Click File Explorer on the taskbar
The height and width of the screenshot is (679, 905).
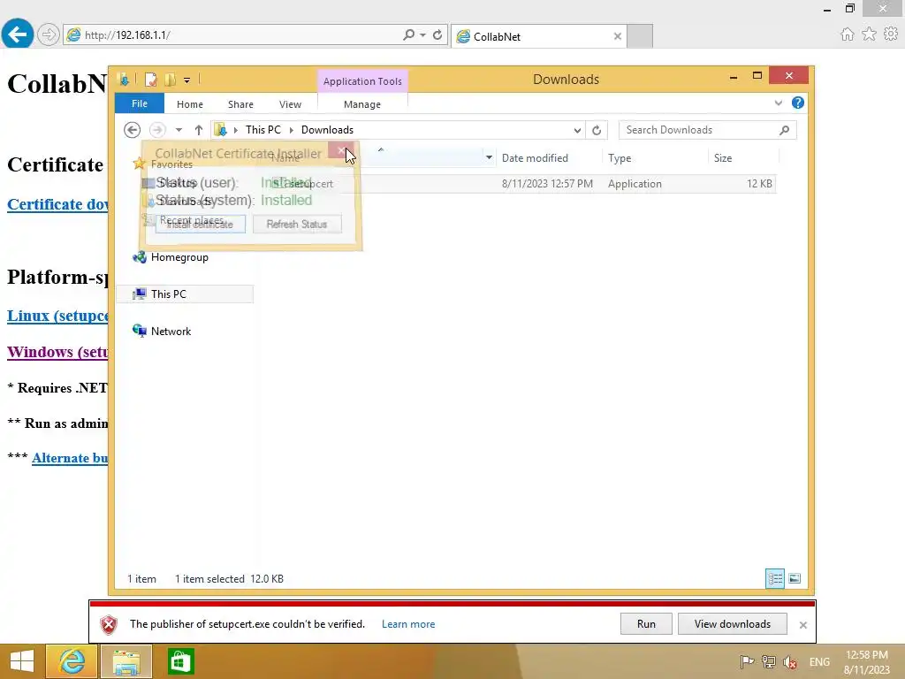tap(126, 661)
